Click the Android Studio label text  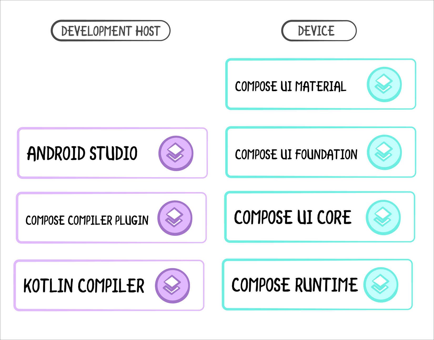click(x=82, y=153)
